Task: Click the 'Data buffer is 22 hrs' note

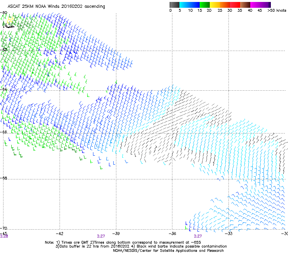Action: tap(141, 246)
